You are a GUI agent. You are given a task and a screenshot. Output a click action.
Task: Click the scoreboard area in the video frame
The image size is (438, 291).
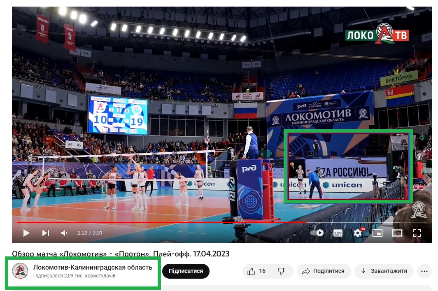coord(117,115)
